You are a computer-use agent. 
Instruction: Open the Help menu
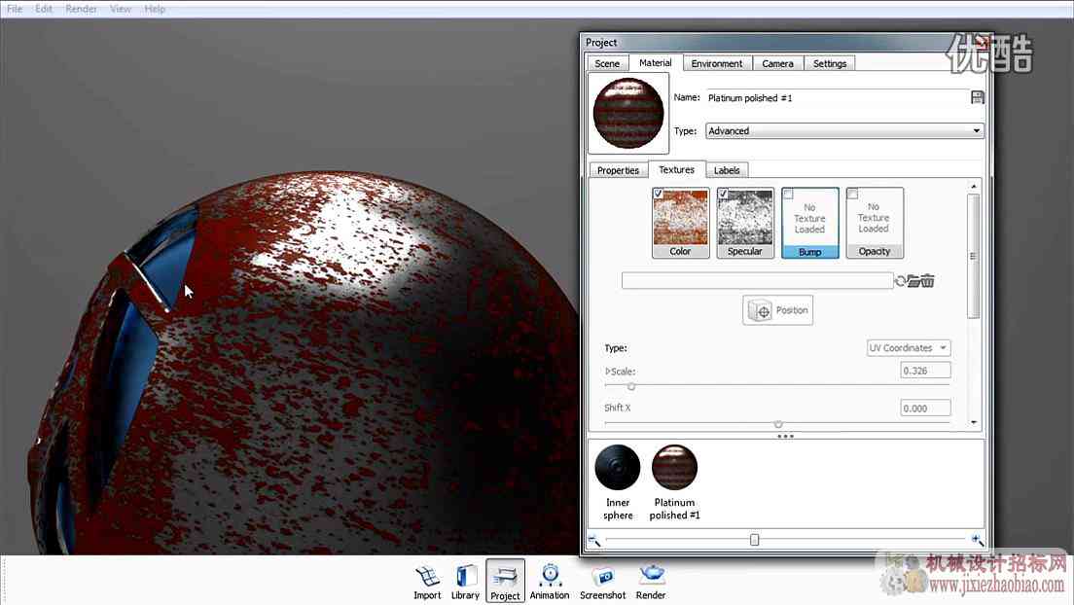click(155, 9)
